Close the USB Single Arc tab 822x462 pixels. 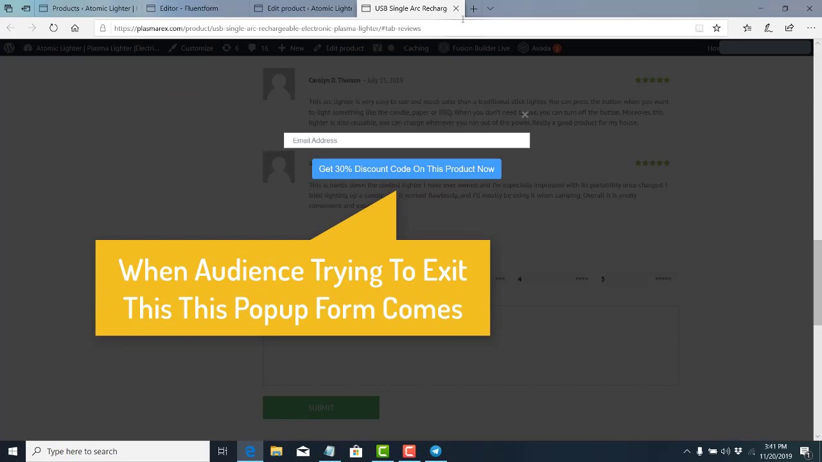pos(456,8)
